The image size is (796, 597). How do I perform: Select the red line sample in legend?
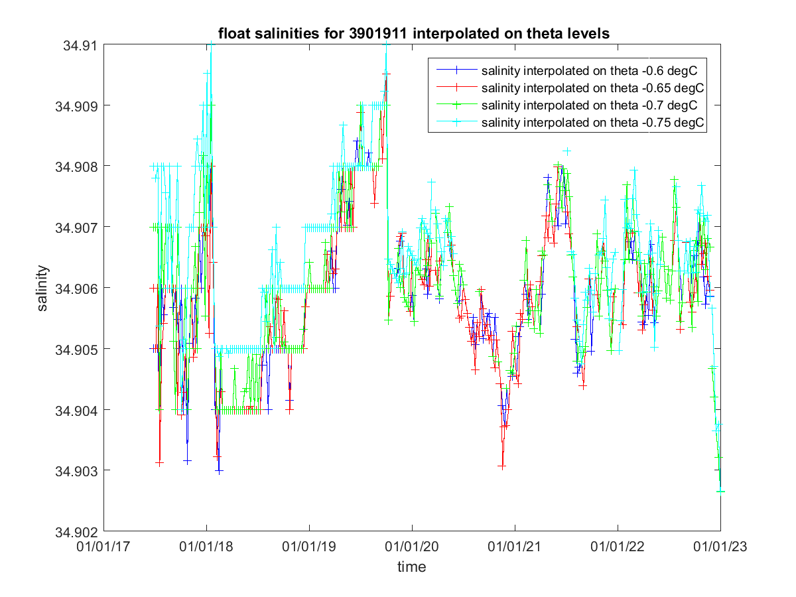456,88
